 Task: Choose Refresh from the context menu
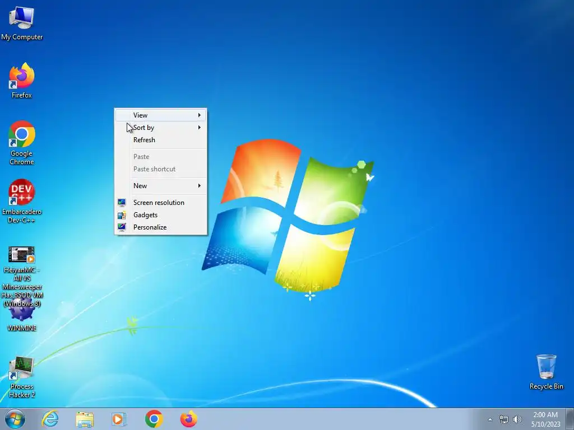point(161,140)
